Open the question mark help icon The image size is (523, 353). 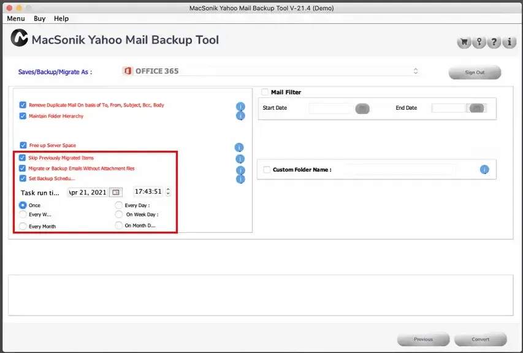(494, 42)
